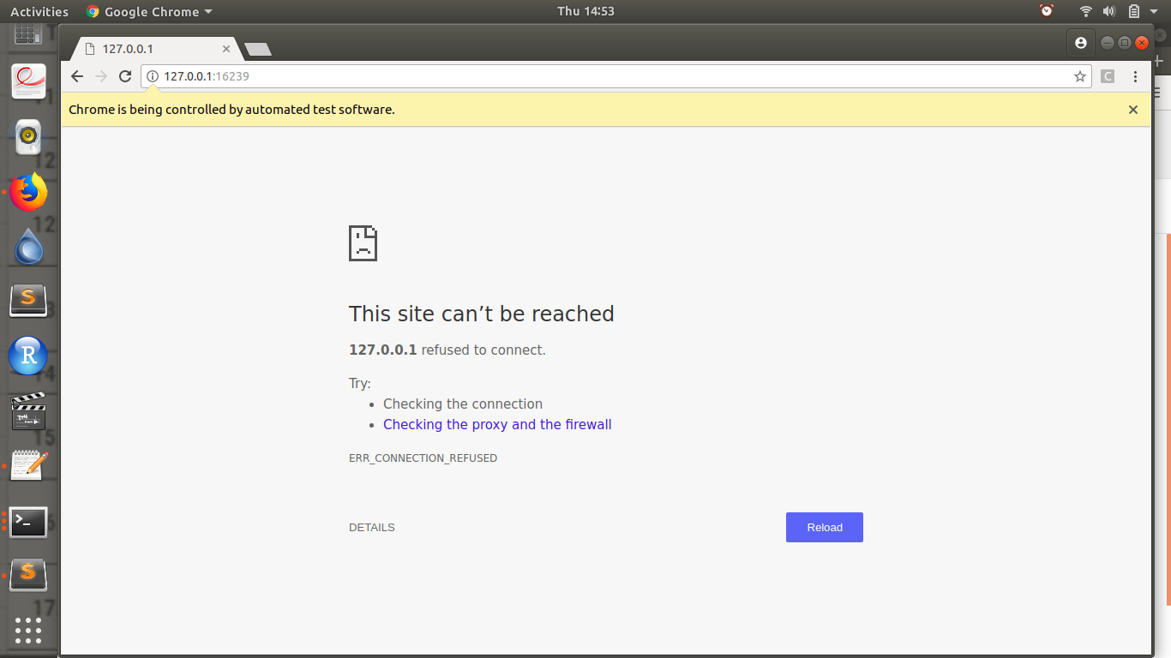Open the Chrome profile avatar button

(x=1080, y=43)
